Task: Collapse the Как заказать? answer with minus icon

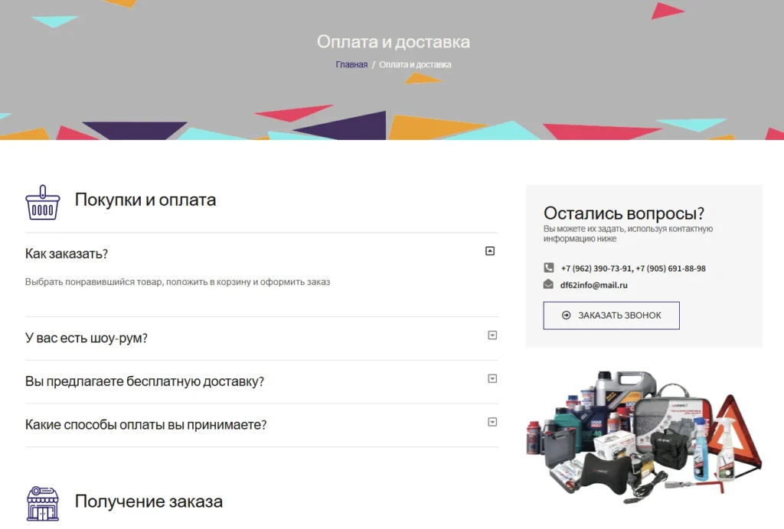Action: pos(490,251)
